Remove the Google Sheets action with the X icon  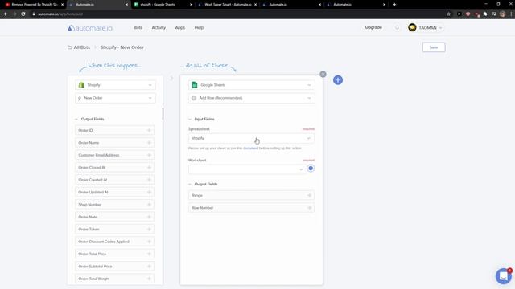[323, 75]
